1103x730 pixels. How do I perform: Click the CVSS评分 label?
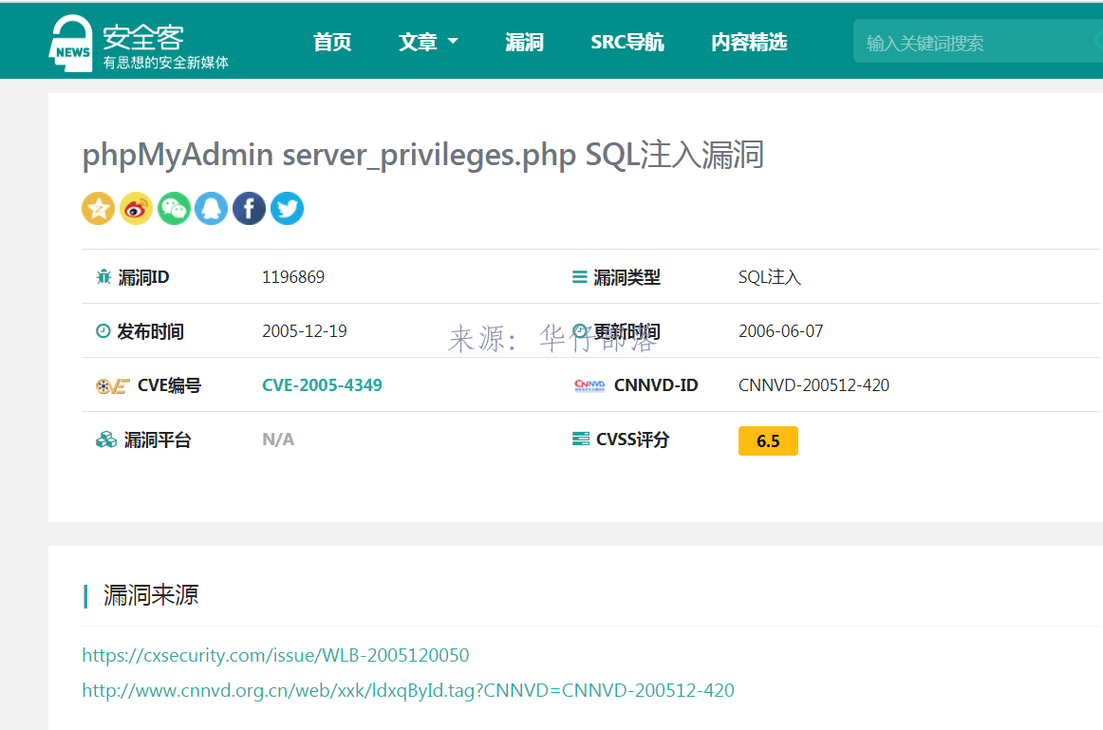tap(632, 440)
